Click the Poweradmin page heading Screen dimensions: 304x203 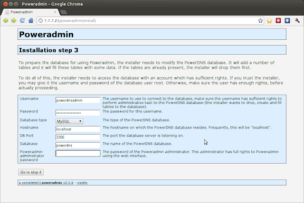47,34
